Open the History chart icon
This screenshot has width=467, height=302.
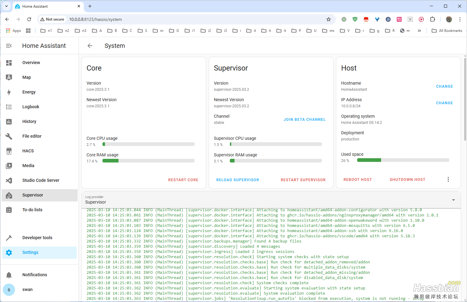(9, 121)
